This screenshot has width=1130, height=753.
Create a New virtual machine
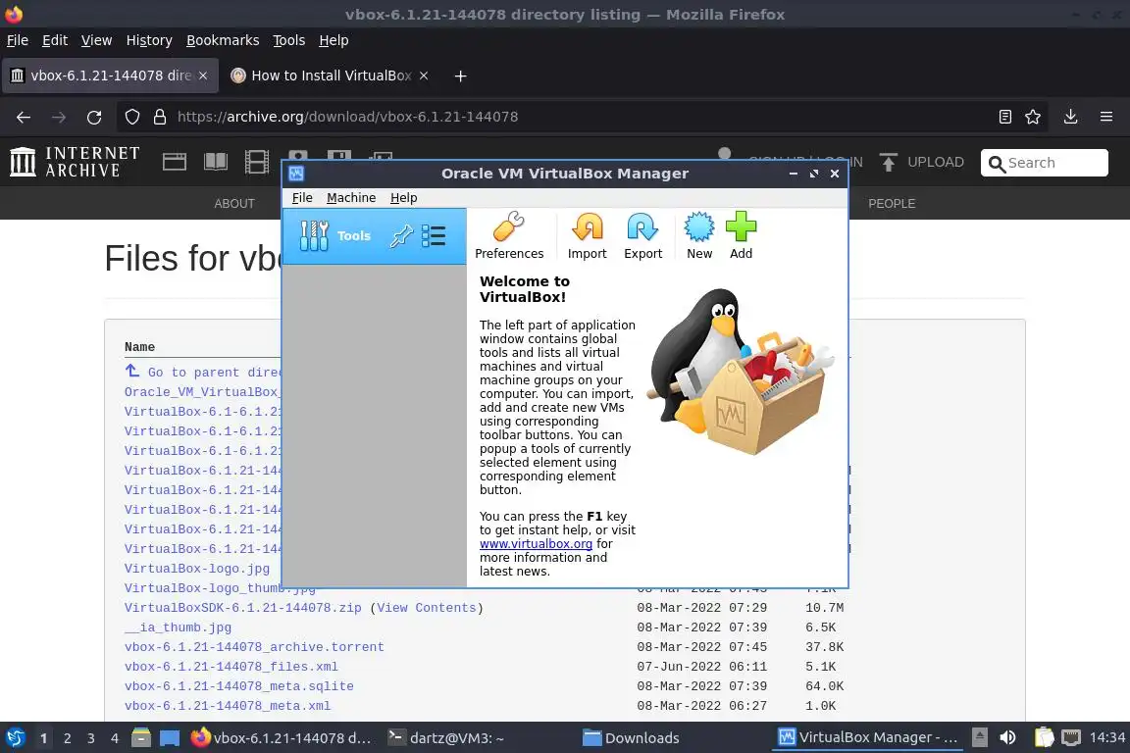(x=699, y=235)
